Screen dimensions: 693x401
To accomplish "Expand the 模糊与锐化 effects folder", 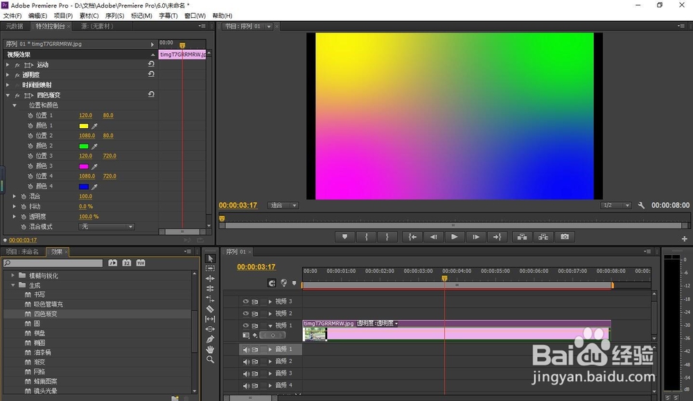I will pyautogui.click(x=12, y=275).
